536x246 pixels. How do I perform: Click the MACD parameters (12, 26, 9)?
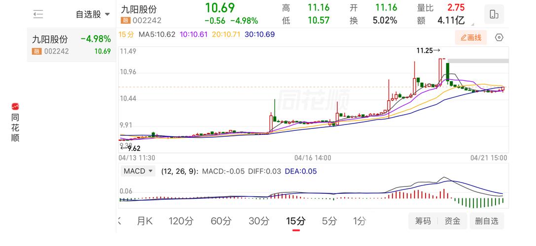coord(180,171)
